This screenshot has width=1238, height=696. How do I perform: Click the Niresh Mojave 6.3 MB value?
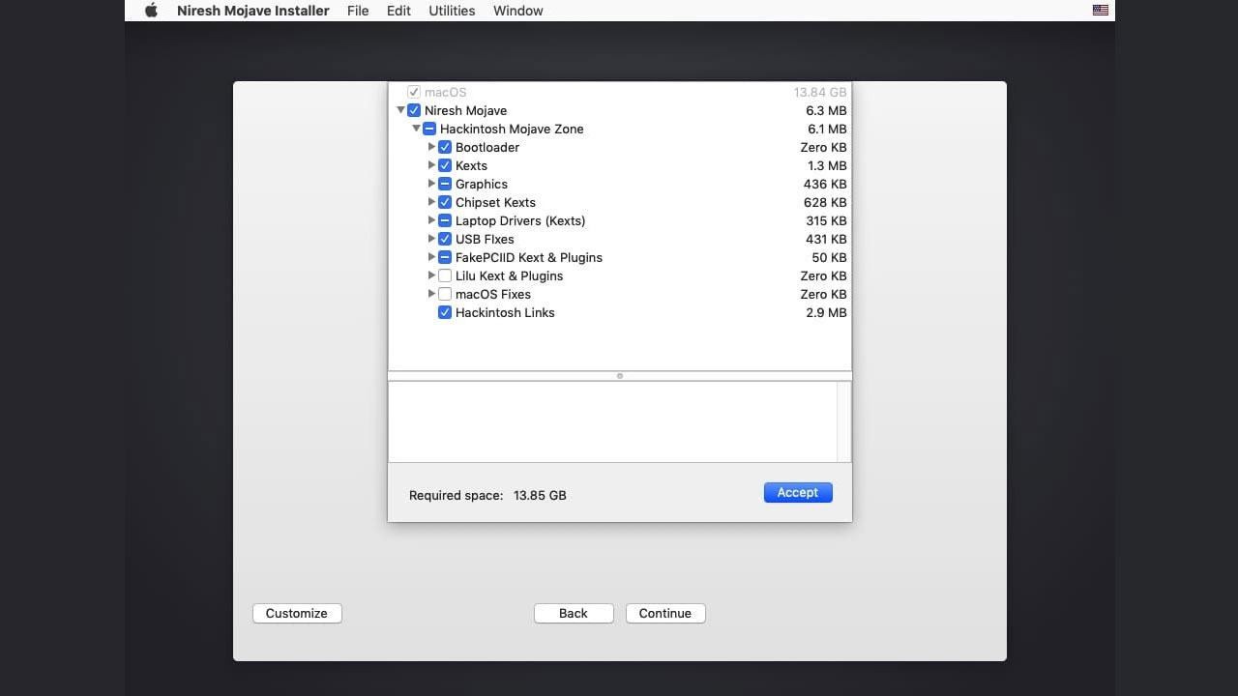826,110
